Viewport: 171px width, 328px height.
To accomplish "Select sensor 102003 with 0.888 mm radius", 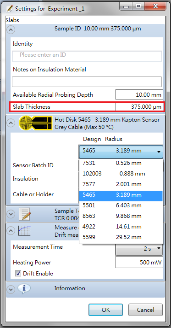I will (x=121, y=174).
